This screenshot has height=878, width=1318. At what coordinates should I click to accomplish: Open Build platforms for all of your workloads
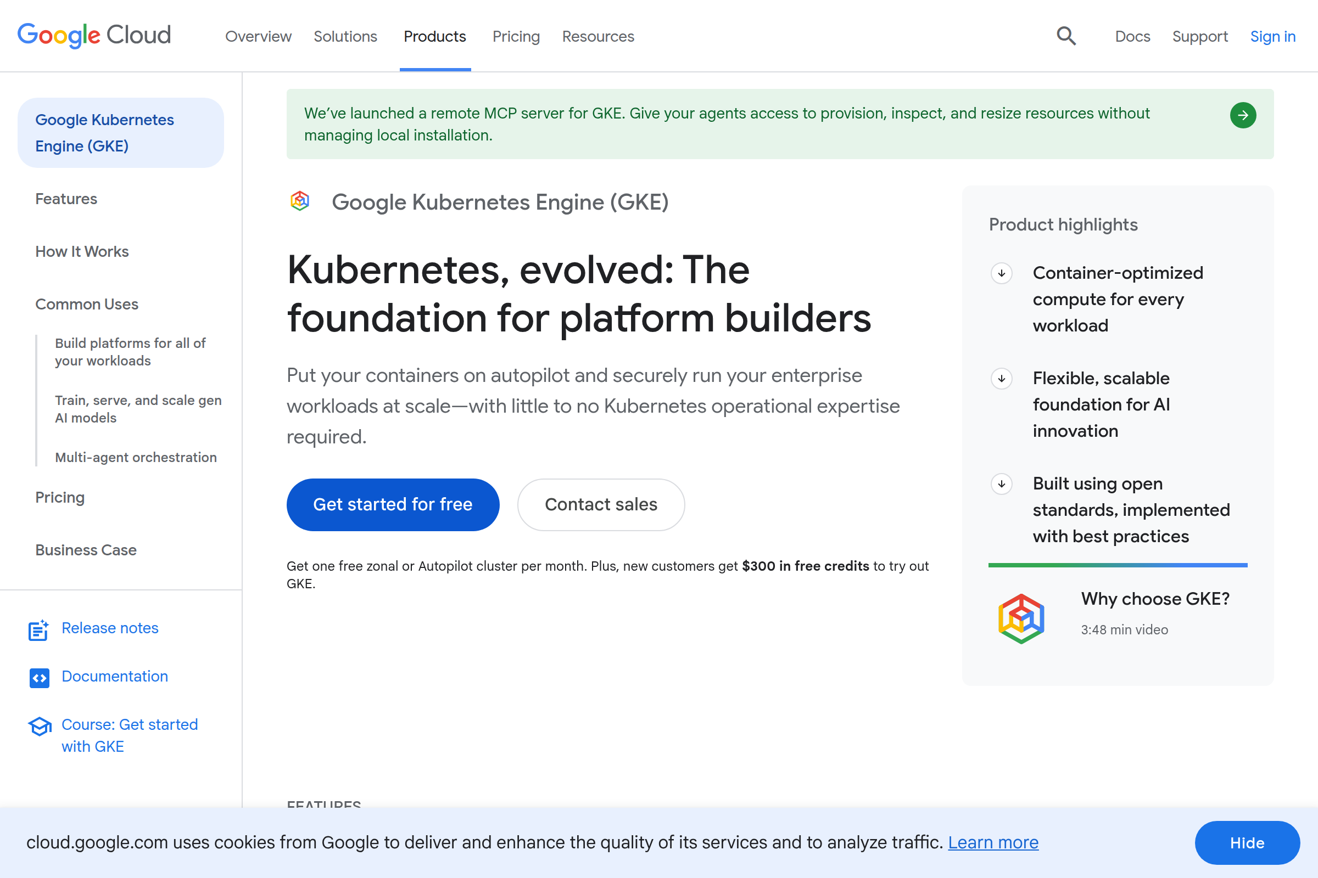pos(130,352)
